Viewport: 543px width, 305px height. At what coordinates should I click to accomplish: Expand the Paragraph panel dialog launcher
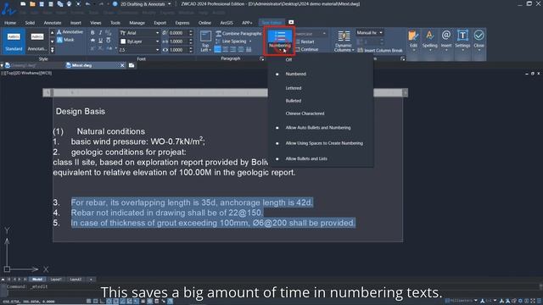(261, 58)
